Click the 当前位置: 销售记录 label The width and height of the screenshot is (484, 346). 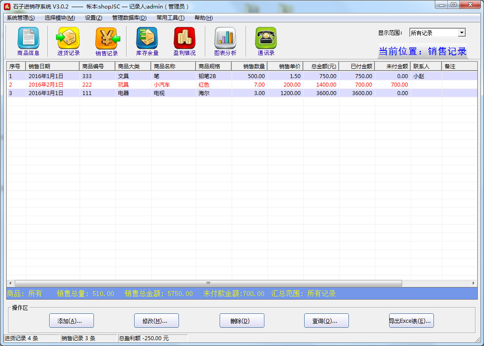point(423,51)
